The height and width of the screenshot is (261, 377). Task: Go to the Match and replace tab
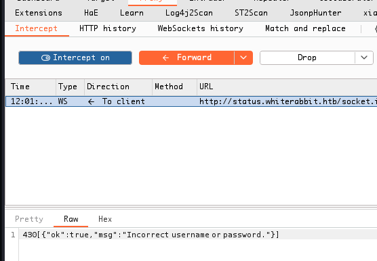[305, 28]
